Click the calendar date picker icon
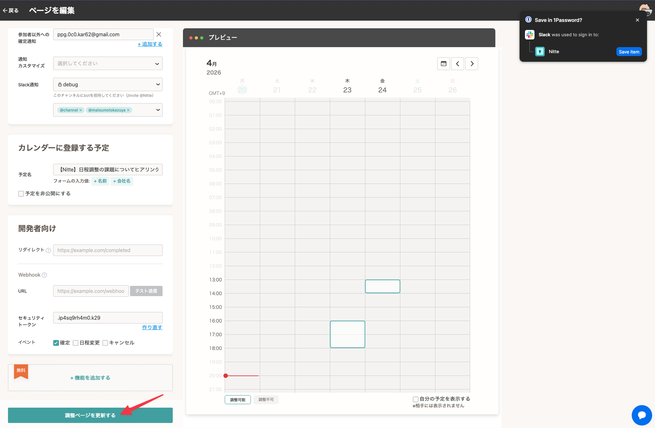This screenshot has width=655, height=428. (443, 64)
